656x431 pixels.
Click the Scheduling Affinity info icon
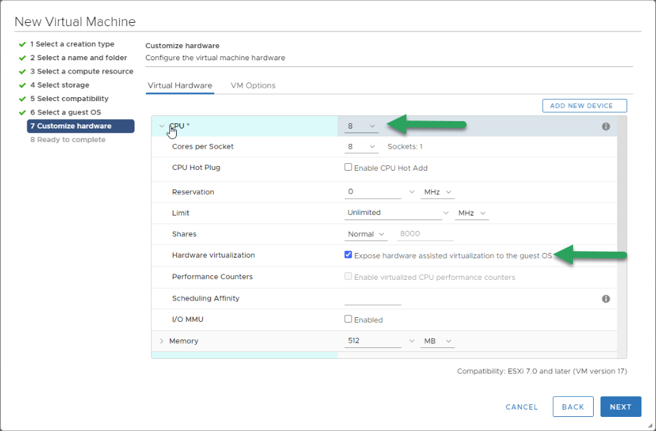coord(605,298)
